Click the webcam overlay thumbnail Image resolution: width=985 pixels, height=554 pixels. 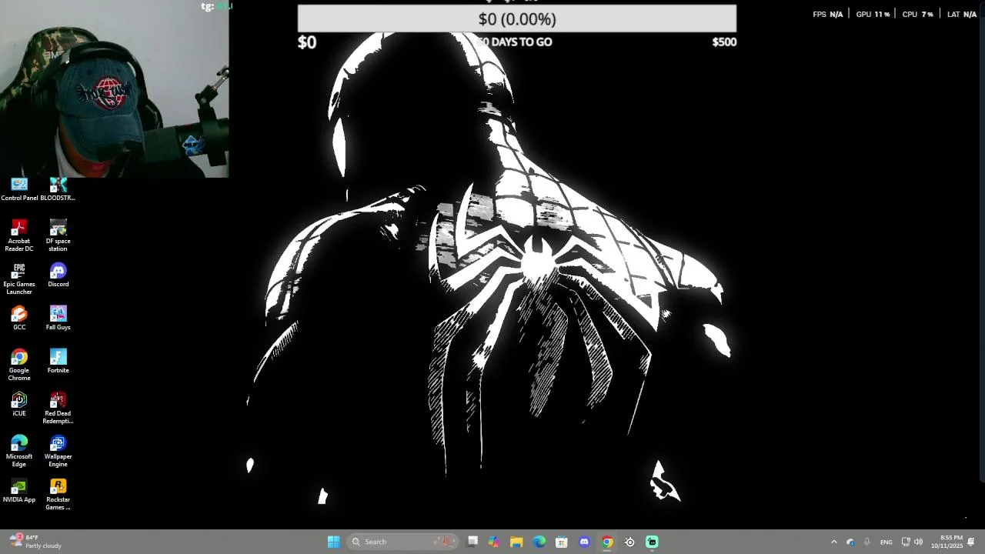pyautogui.click(x=115, y=89)
